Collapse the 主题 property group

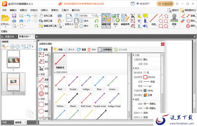pos(134,55)
